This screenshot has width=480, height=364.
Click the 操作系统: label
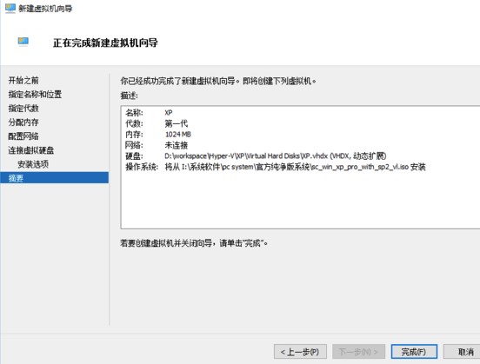tap(142, 167)
